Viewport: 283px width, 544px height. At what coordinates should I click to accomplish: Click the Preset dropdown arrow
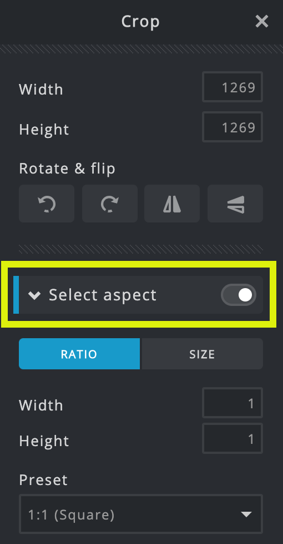246,514
